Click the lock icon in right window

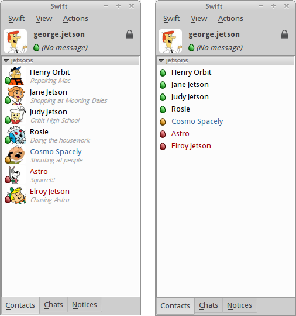[x=284, y=34]
